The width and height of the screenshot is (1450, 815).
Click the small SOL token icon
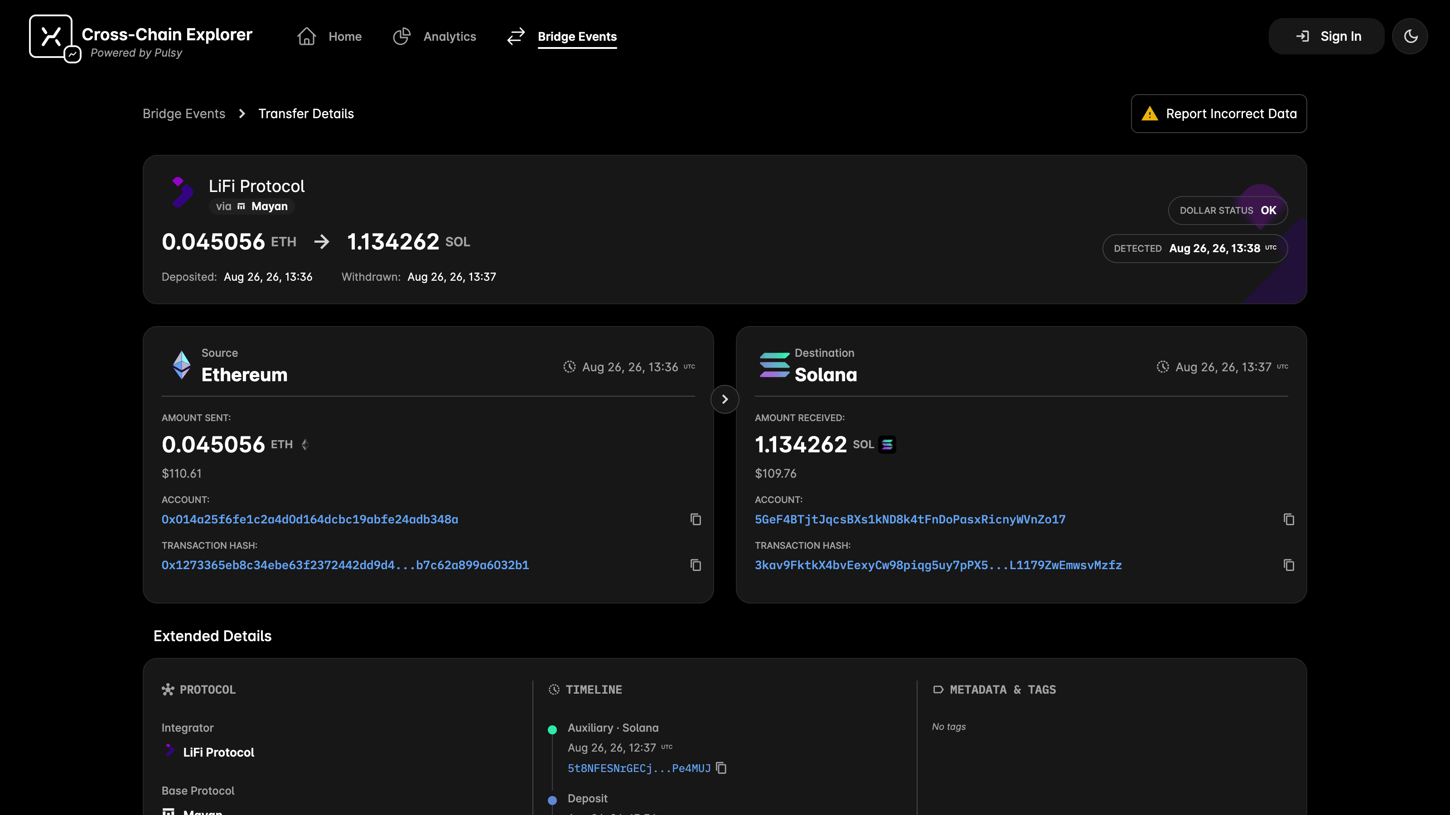pos(887,445)
